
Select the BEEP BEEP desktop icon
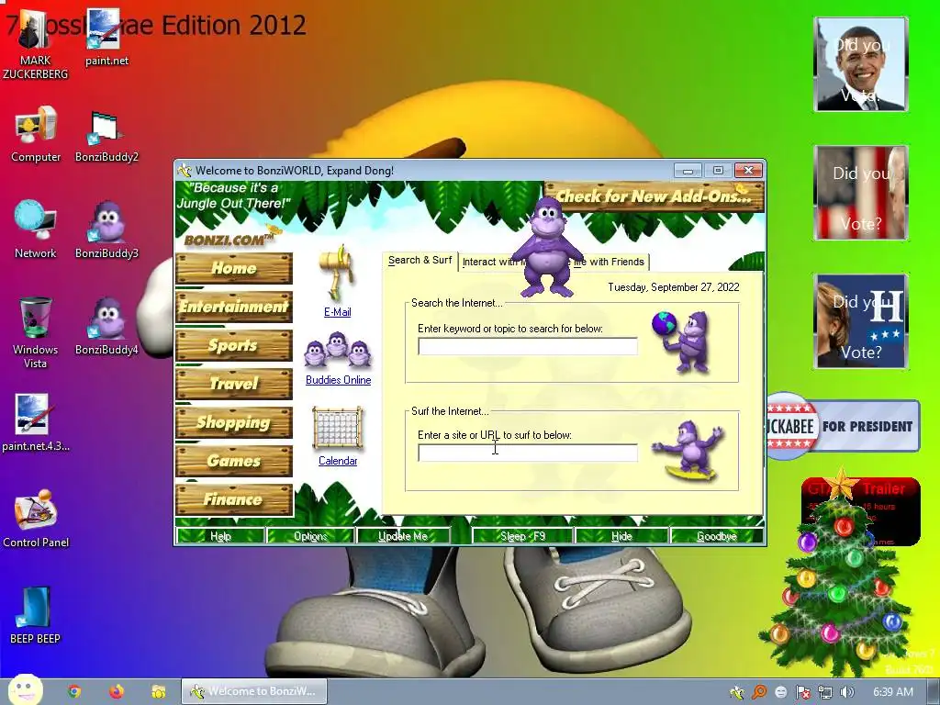tap(36, 615)
